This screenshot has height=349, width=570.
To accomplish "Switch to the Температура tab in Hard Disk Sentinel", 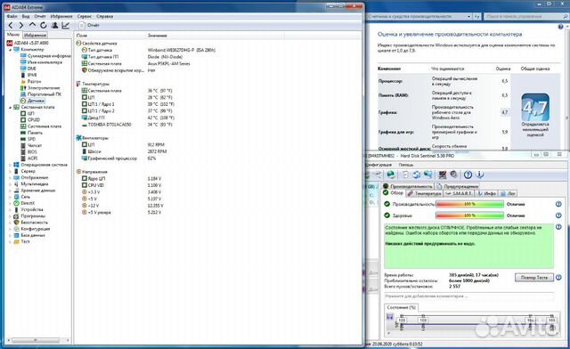I will coord(424,193).
